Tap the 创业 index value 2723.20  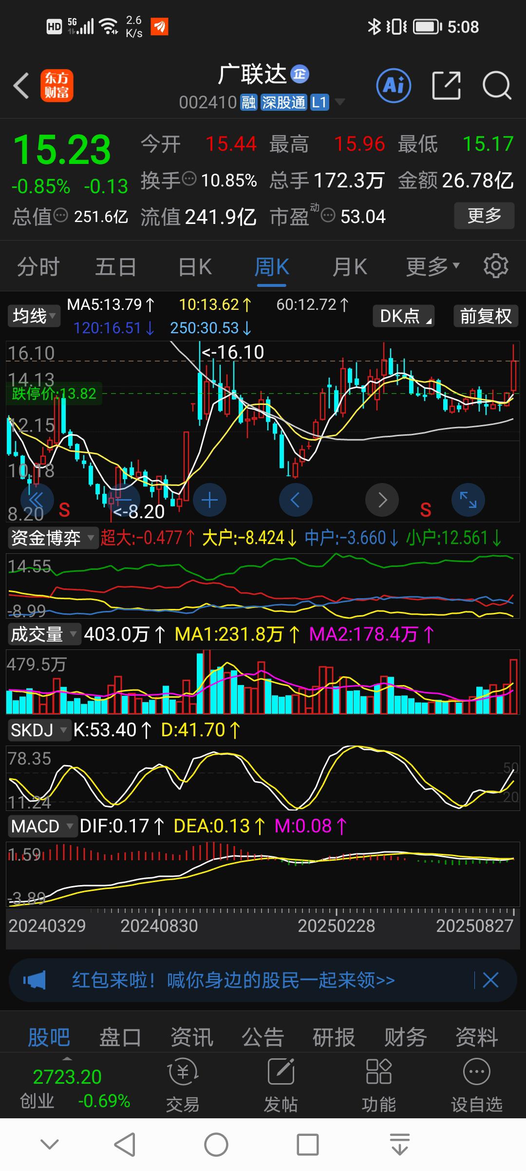click(x=67, y=1076)
